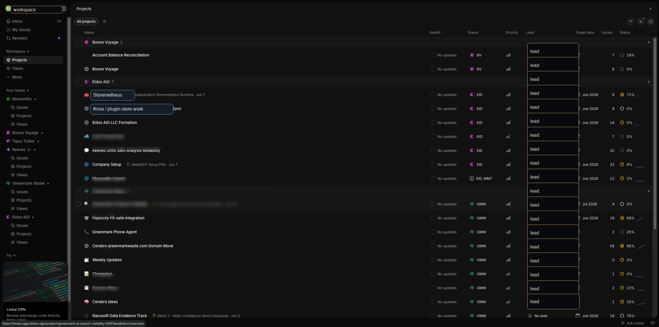Image resolution: width=659 pixels, height=327 pixels.
Task: Click Paylocity PII-safe Integration shield icon
Action: click(x=87, y=218)
